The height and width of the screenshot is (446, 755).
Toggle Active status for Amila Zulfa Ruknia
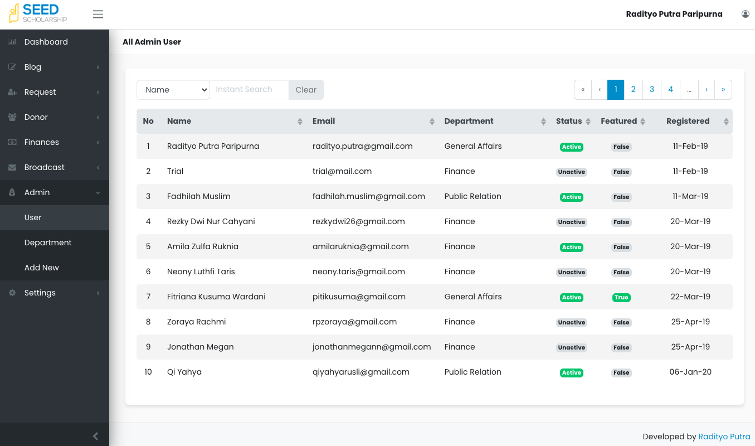[572, 248]
